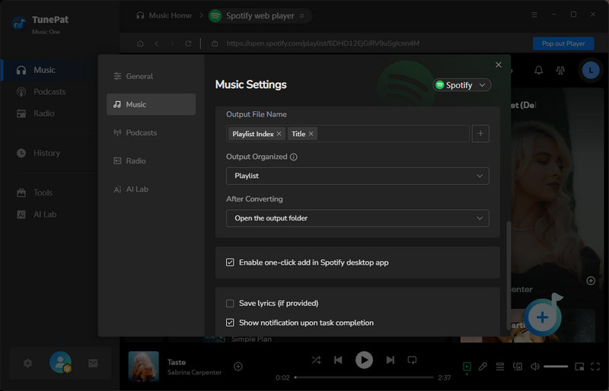This screenshot has width=609, height=391.
Task: Open Spotify source dropdown
Action: [462, 85]
